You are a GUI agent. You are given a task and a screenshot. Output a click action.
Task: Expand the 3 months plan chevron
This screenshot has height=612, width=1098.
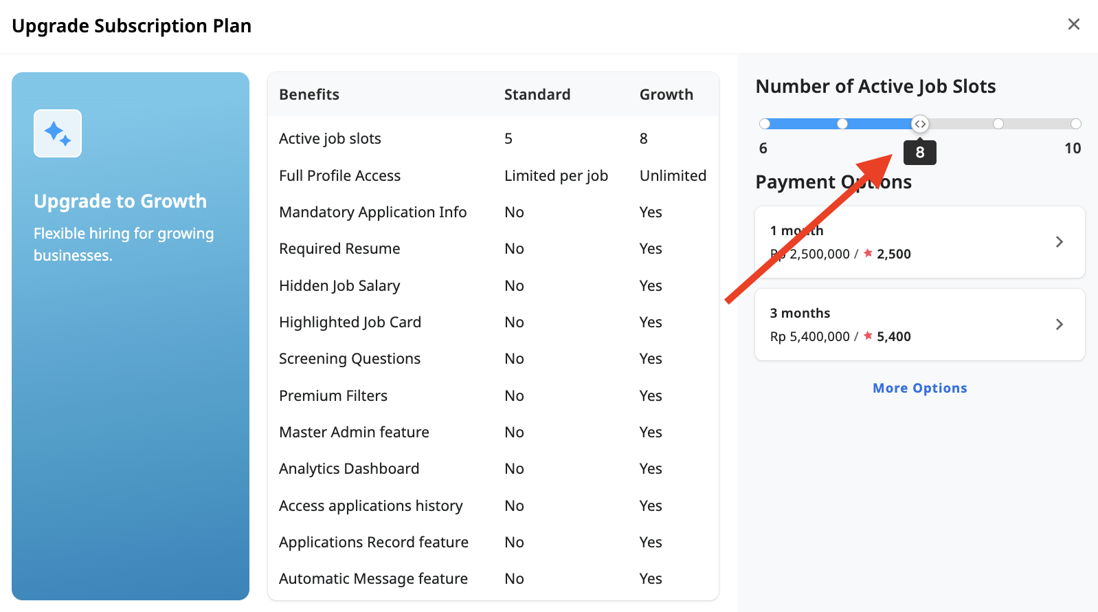pos(1059,325)
